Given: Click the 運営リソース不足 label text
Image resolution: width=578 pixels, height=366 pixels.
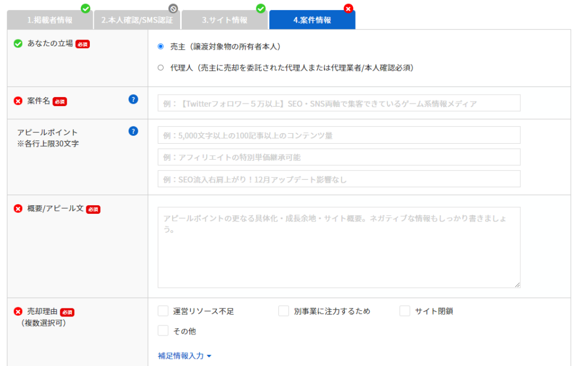Looking at the screenshot, I should [x=203, y=311].
